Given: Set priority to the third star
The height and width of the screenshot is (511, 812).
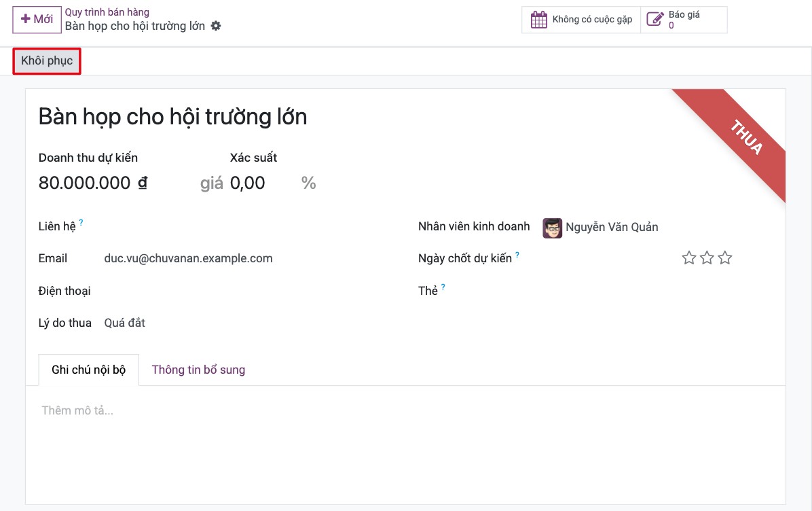Looking at the screenshot, I should tap(725, 258).
